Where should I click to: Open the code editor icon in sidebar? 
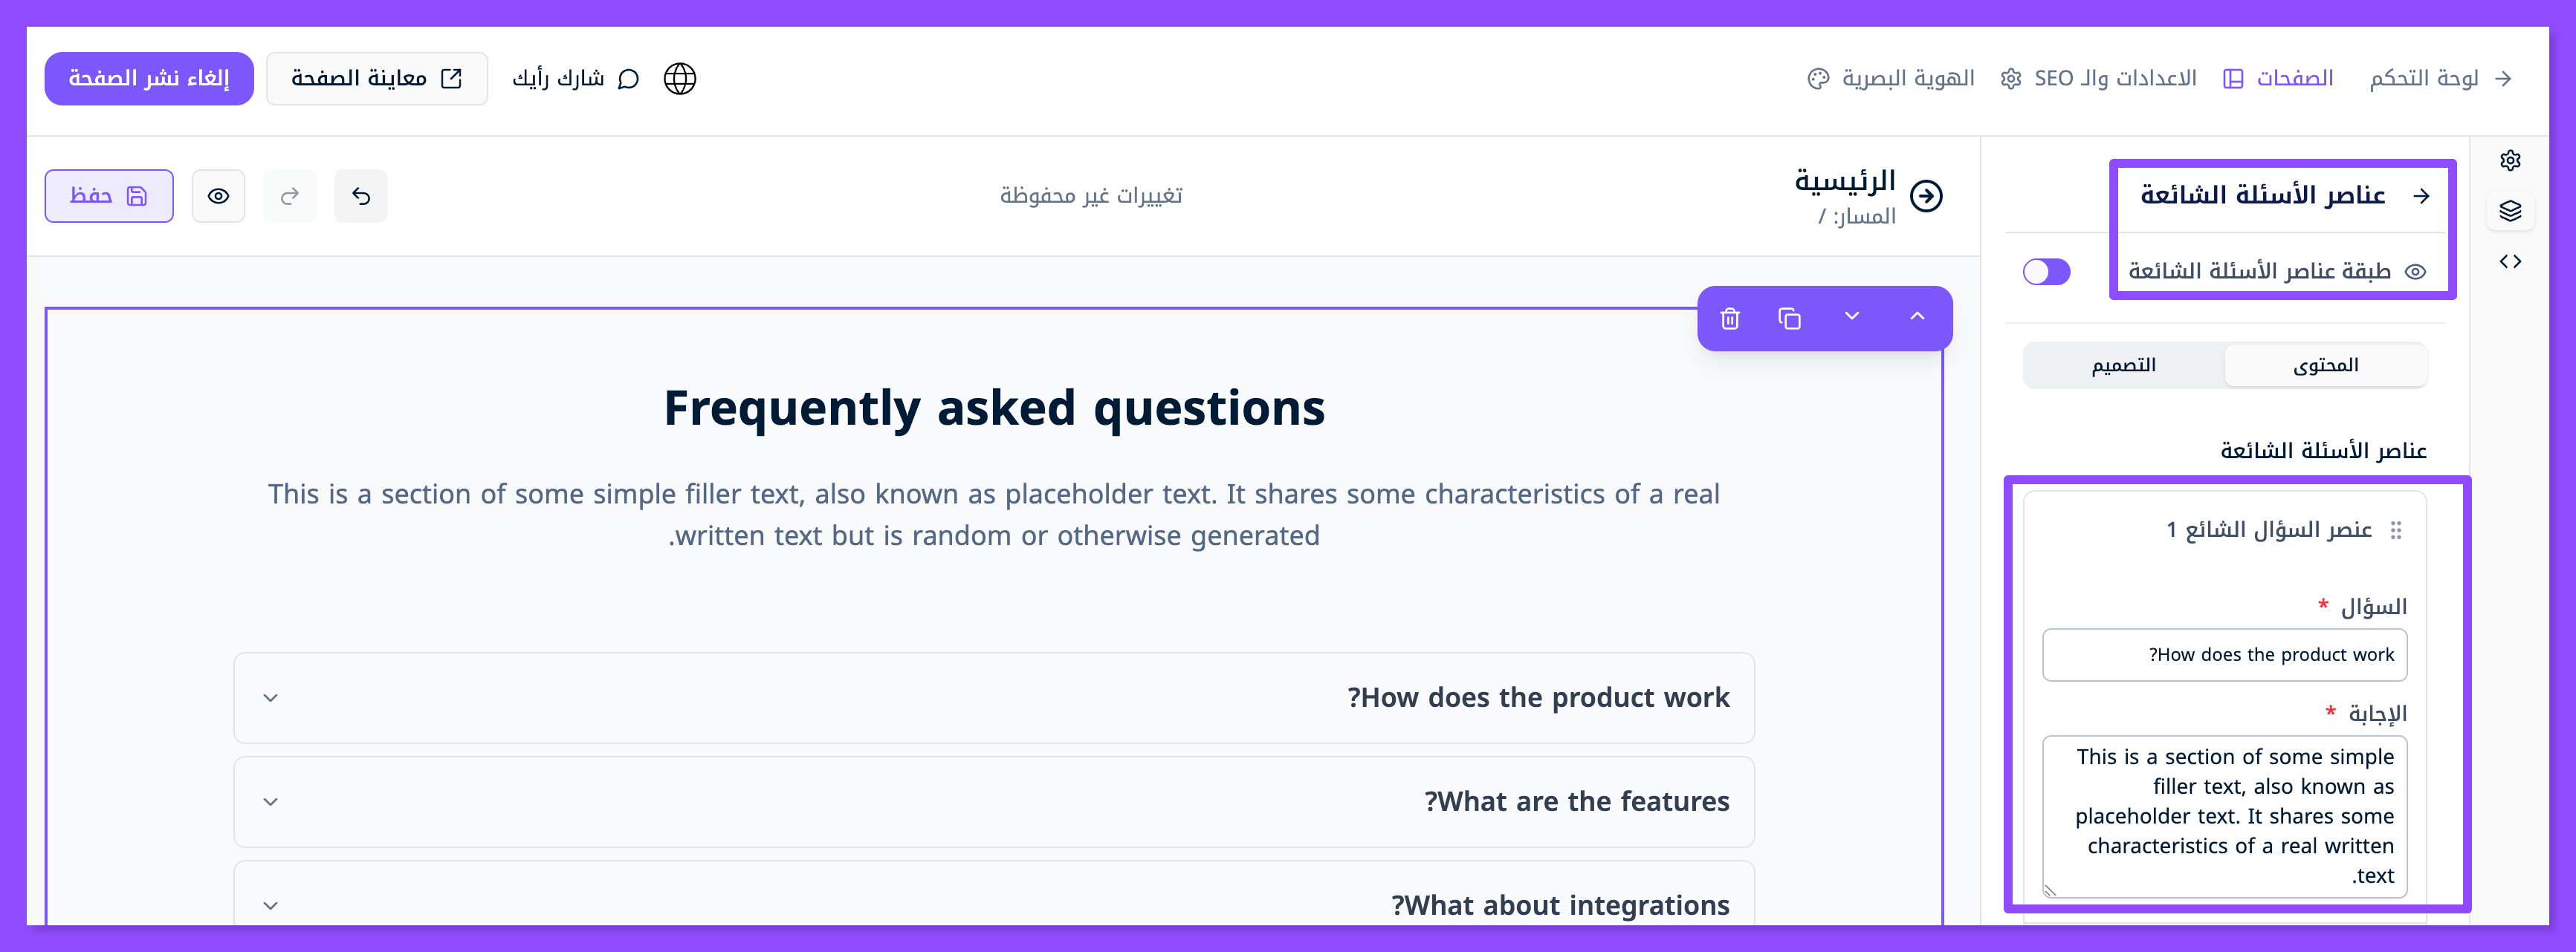(2510, 261)
